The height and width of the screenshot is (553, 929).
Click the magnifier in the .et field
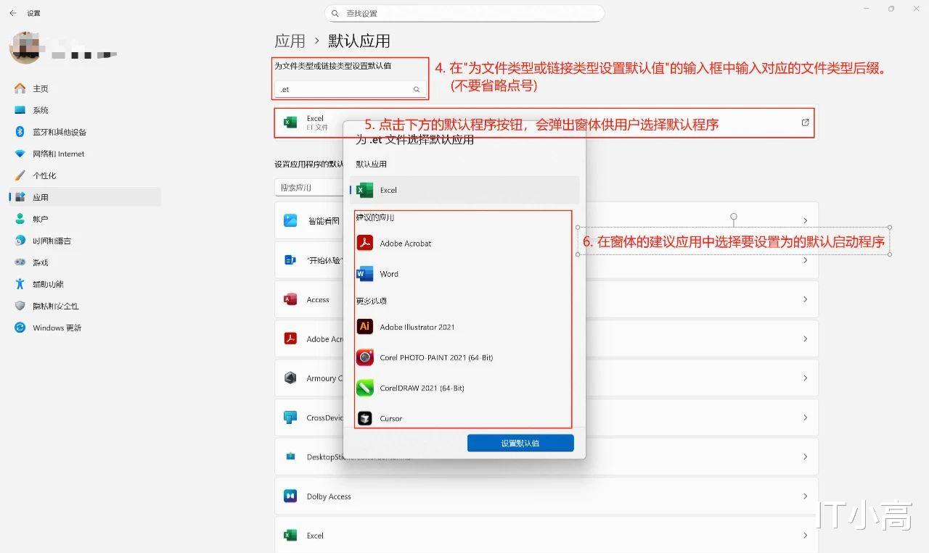coord(417,89)
